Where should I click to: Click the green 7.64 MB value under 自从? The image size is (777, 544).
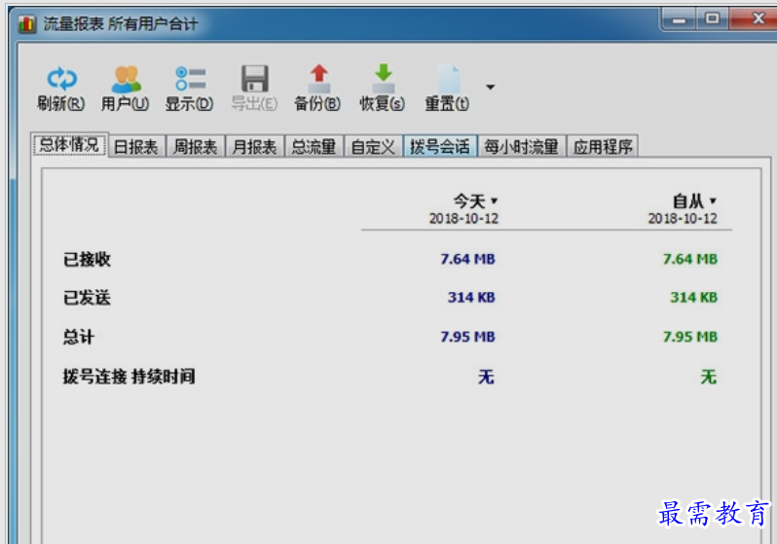click(x=690, y=259)
